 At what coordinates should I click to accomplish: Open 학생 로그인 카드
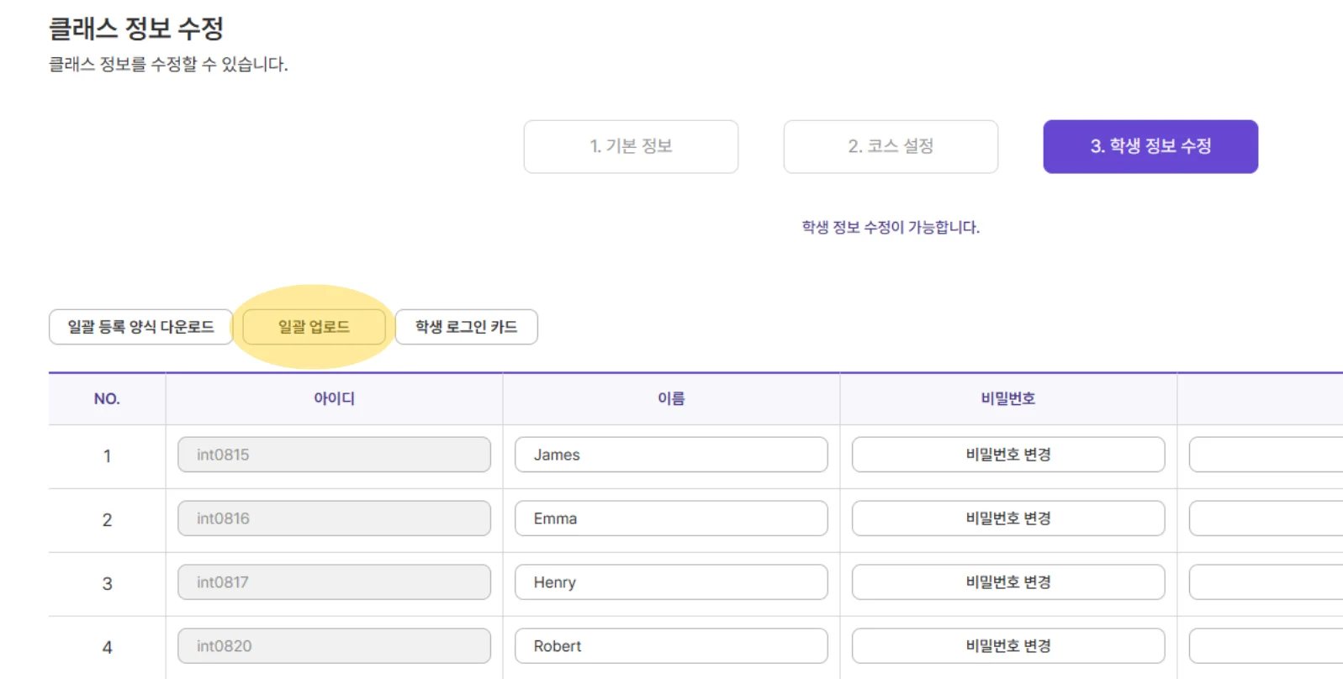point(466,327)
